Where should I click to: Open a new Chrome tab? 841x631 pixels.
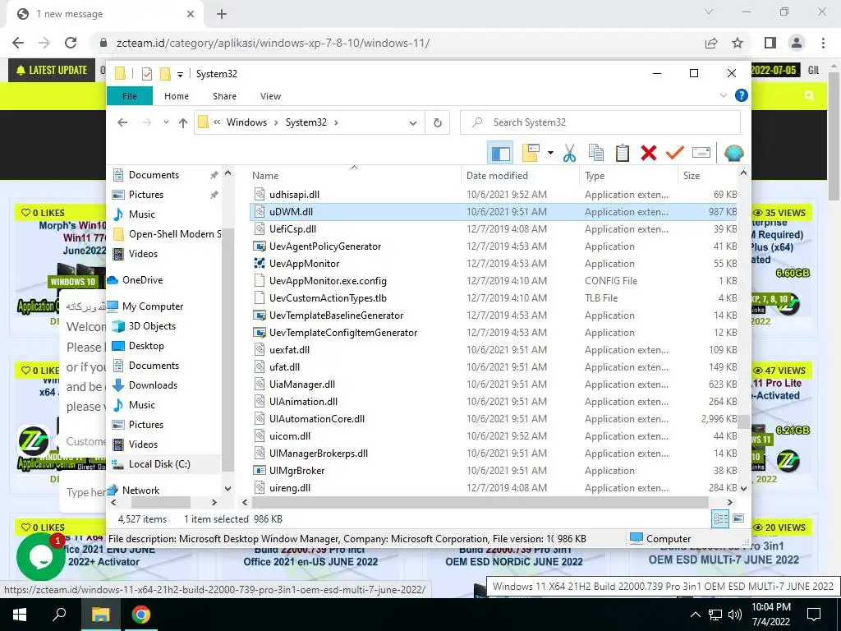[222, 15]
